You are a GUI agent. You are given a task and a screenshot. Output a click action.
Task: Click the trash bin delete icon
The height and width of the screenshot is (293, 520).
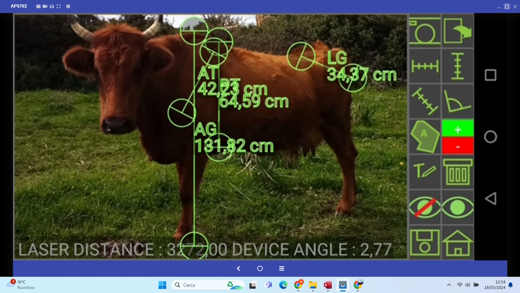click(x=457, y=172)
